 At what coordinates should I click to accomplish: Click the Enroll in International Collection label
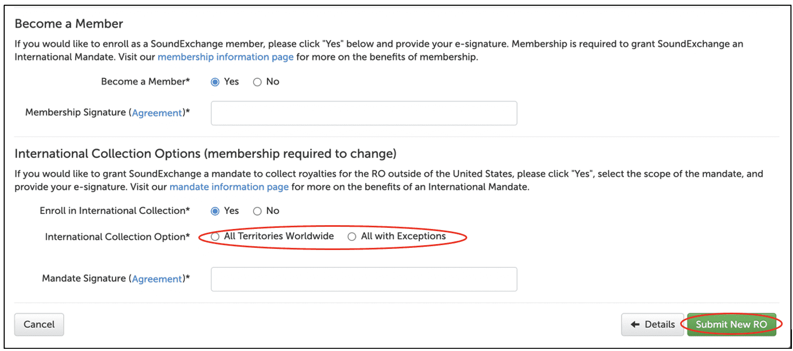[115, 211]
